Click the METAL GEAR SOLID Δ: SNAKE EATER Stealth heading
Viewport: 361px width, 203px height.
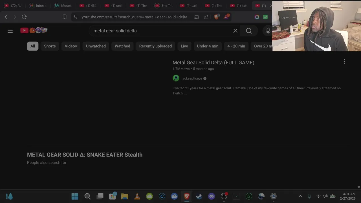click(85, 155)
